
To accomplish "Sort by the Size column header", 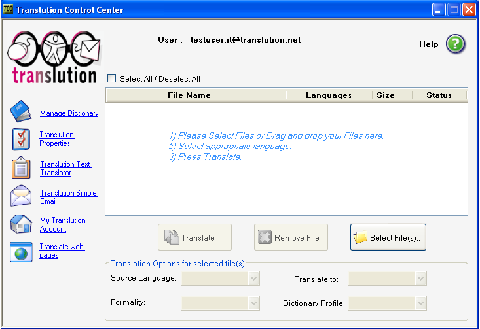I will (x=392, y=95).
